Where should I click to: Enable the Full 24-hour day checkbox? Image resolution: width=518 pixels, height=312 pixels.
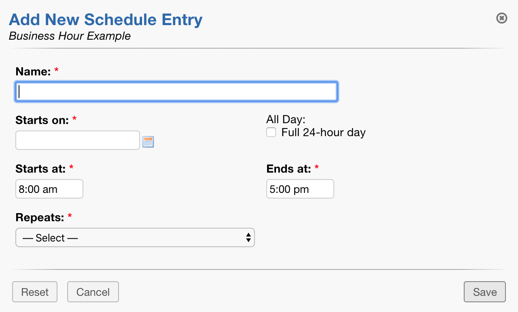coord(271,132)
